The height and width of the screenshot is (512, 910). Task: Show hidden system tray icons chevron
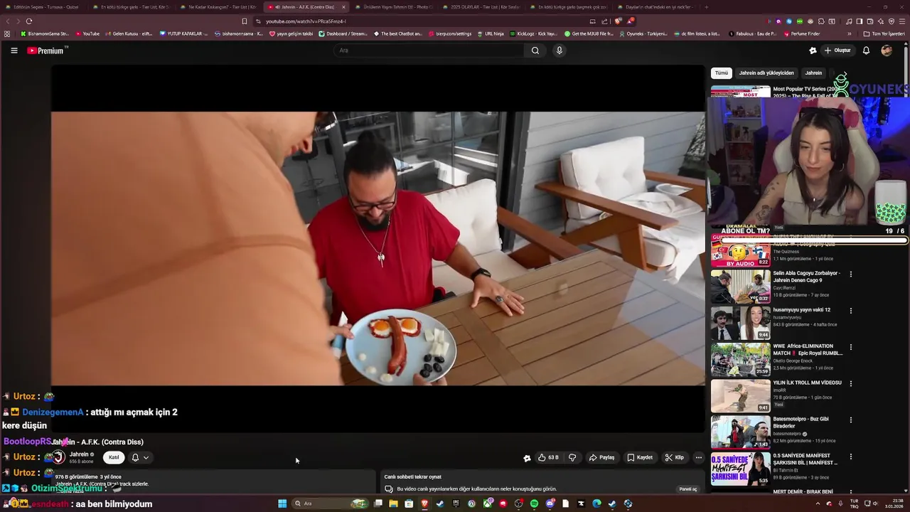818,503
